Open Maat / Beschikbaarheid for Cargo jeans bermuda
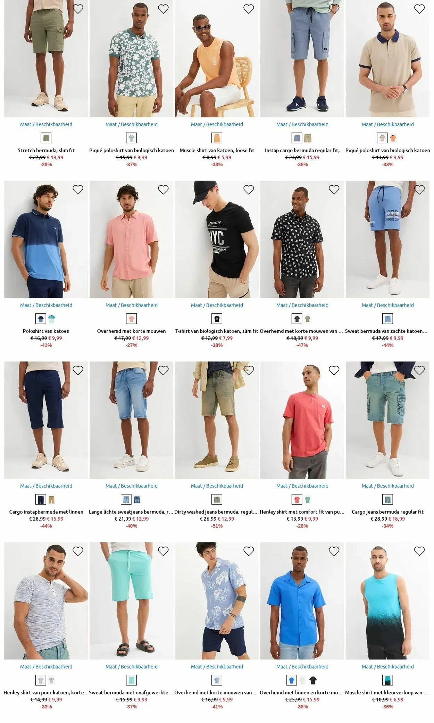 tap(388, 486)
